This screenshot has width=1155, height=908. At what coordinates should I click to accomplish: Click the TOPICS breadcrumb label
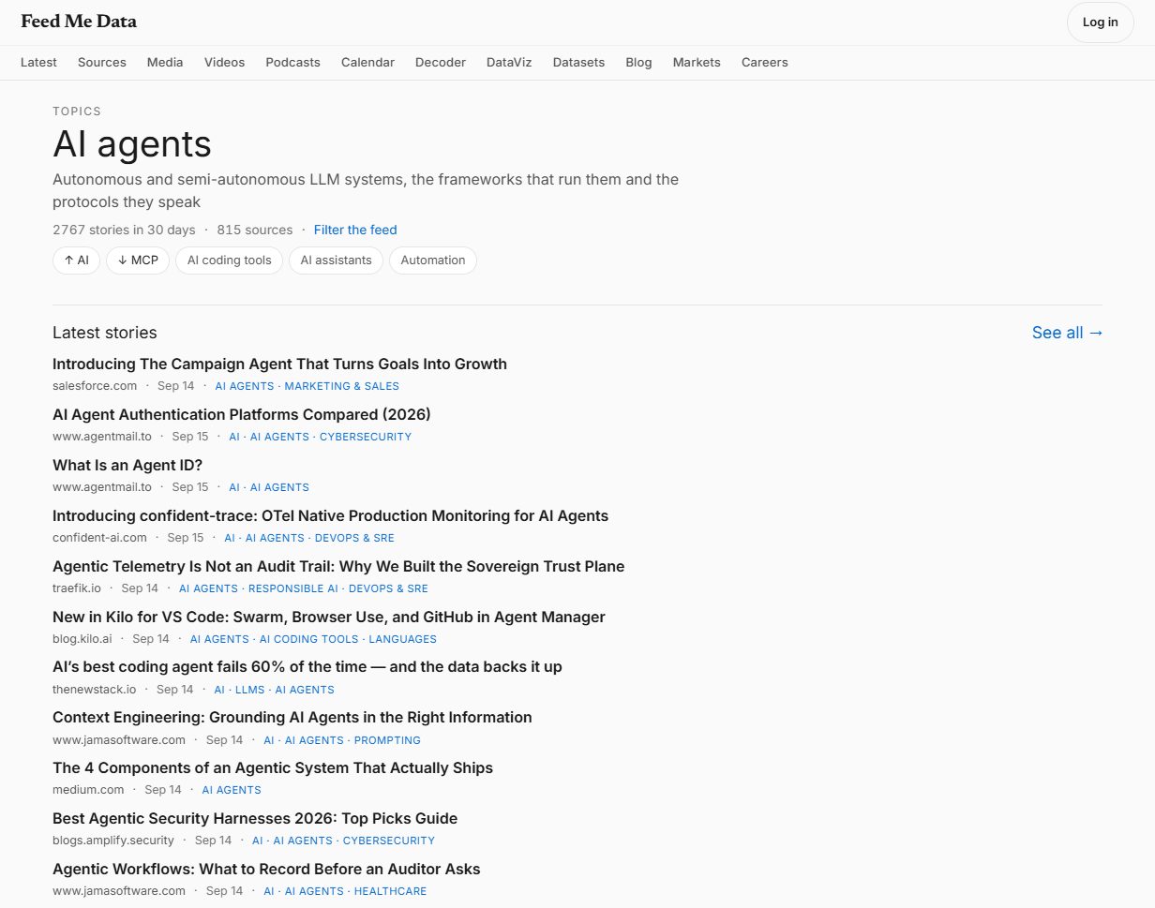(x=77, y=112)
